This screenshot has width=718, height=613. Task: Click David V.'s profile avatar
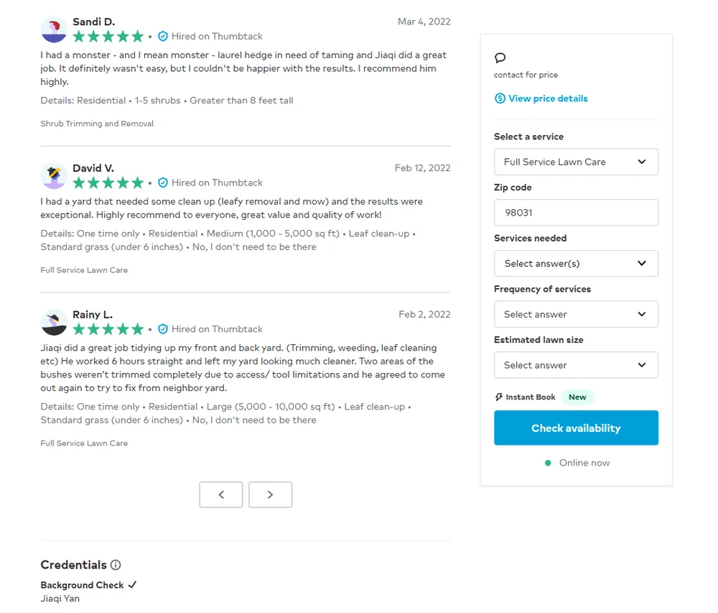point(54,176)
